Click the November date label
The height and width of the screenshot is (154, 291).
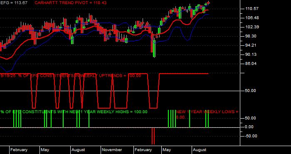112,150
